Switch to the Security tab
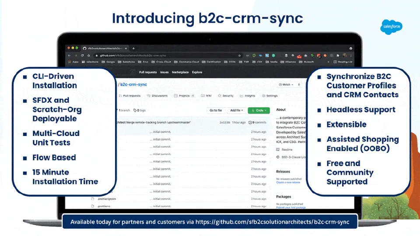The image size is (420, 236). [x=226, y=96]
